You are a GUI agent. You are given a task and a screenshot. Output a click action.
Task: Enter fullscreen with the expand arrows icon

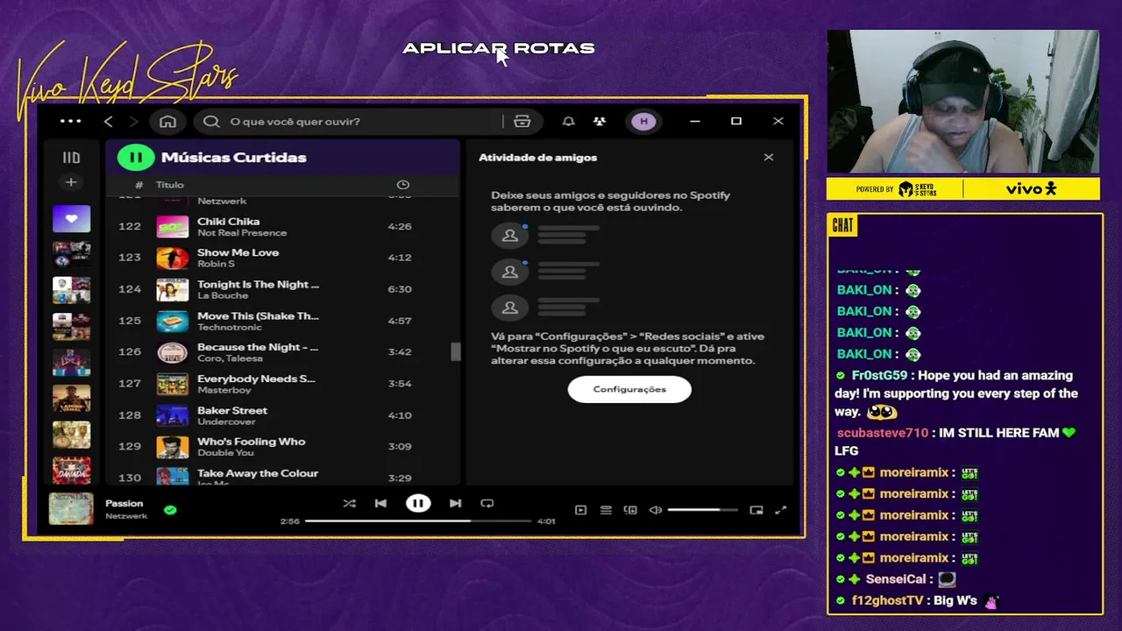click(781, 510)
